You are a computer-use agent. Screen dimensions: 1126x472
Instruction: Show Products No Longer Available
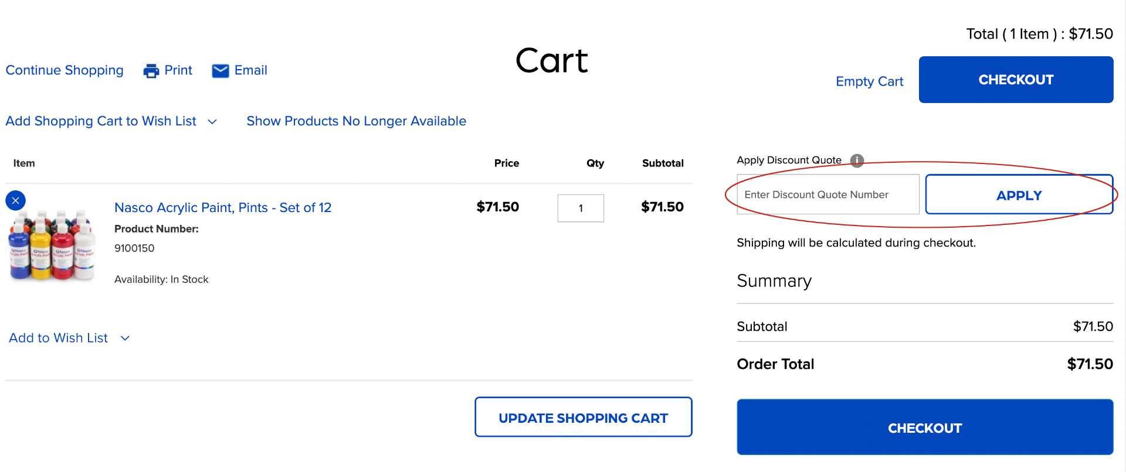tap(356, 121)
